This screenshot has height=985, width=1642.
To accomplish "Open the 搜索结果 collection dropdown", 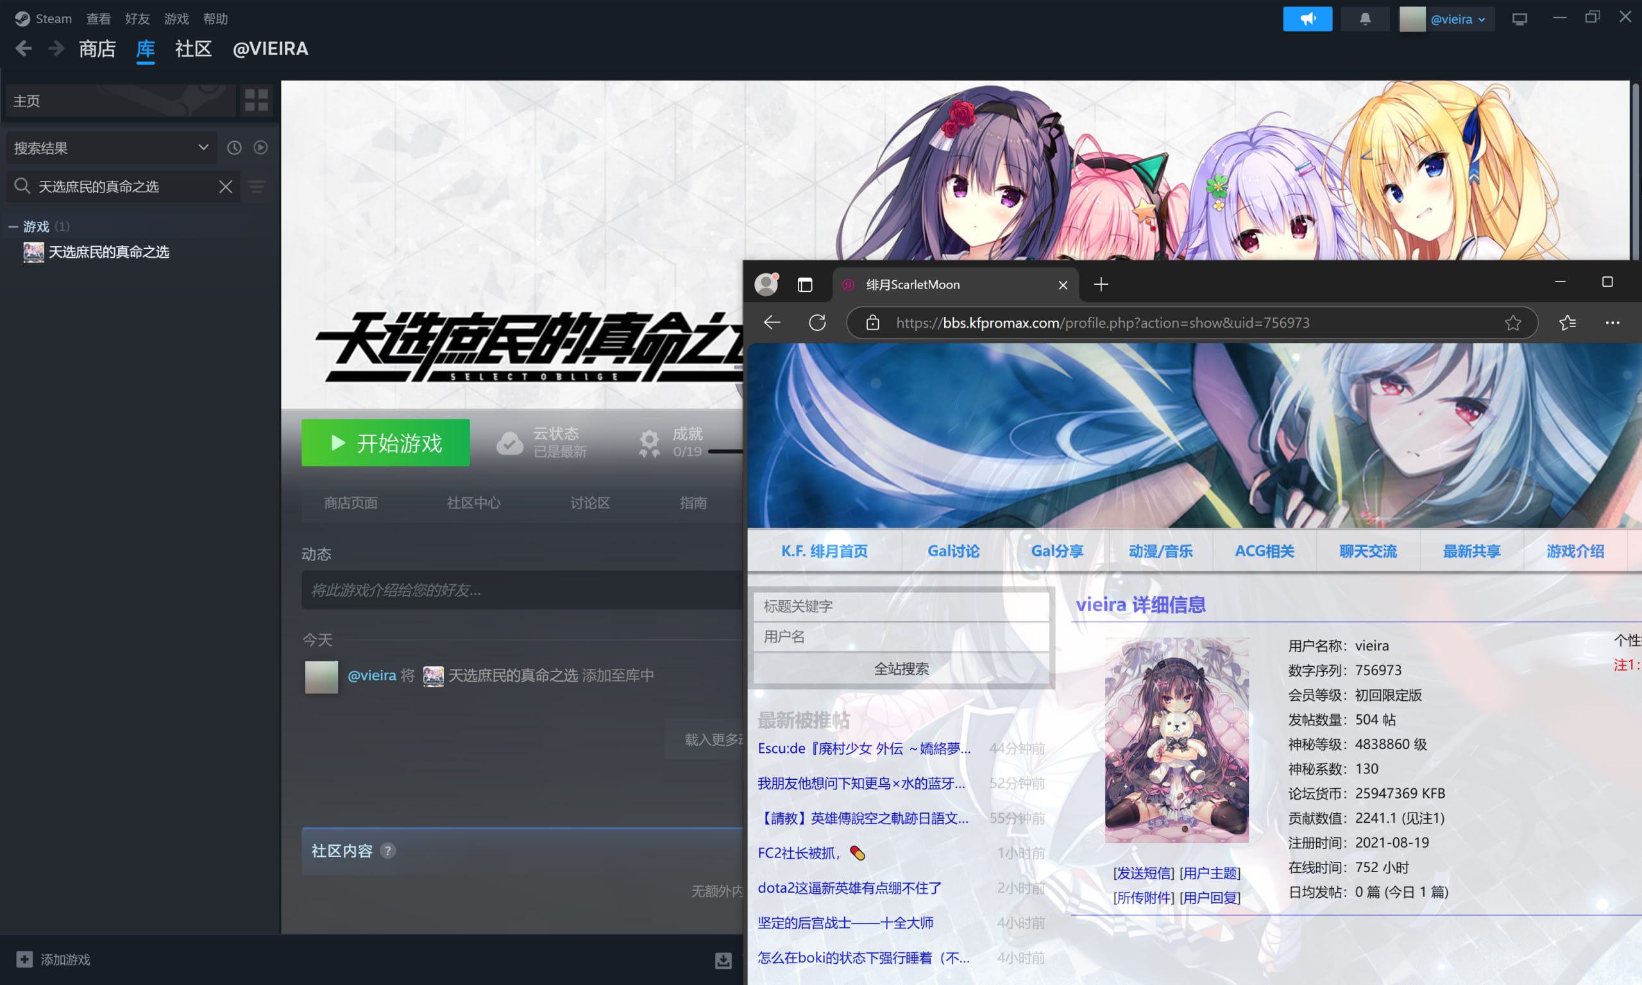I will point(203,147).
